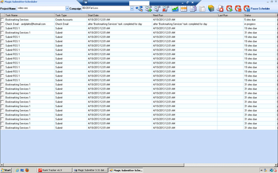
Task: Check the Bookmarking Services Create Accounts row
Action: click(2, 20)
